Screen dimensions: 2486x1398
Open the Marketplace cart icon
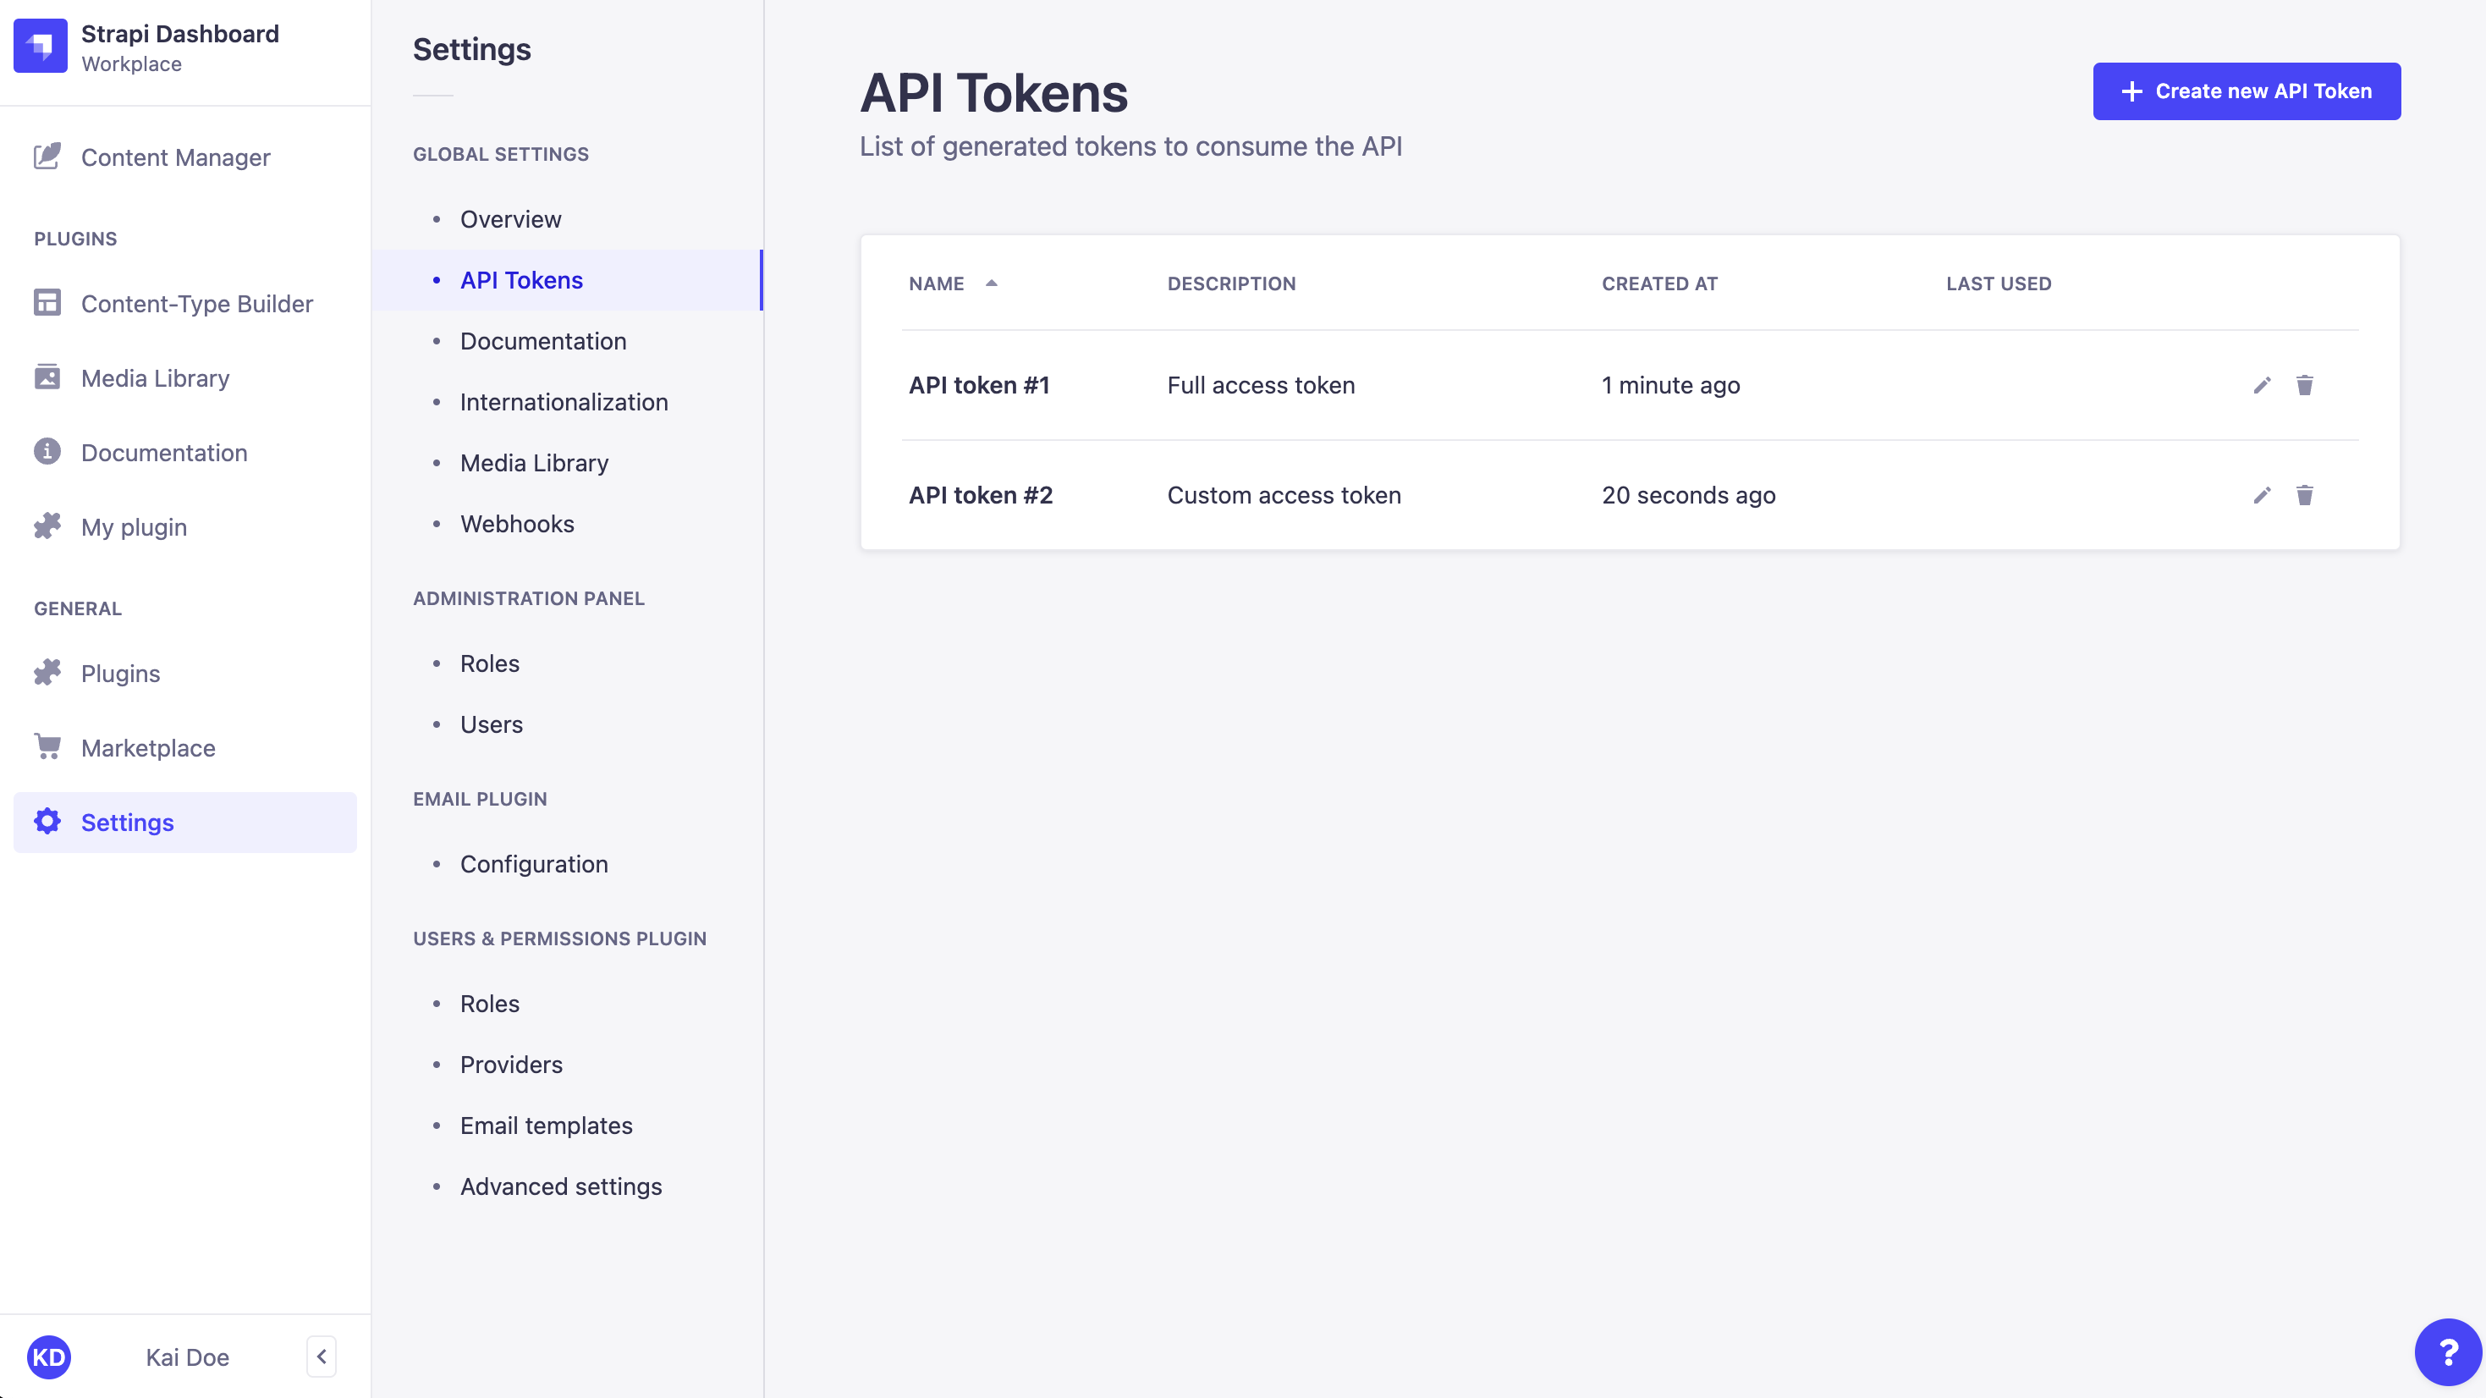[47, 746]
